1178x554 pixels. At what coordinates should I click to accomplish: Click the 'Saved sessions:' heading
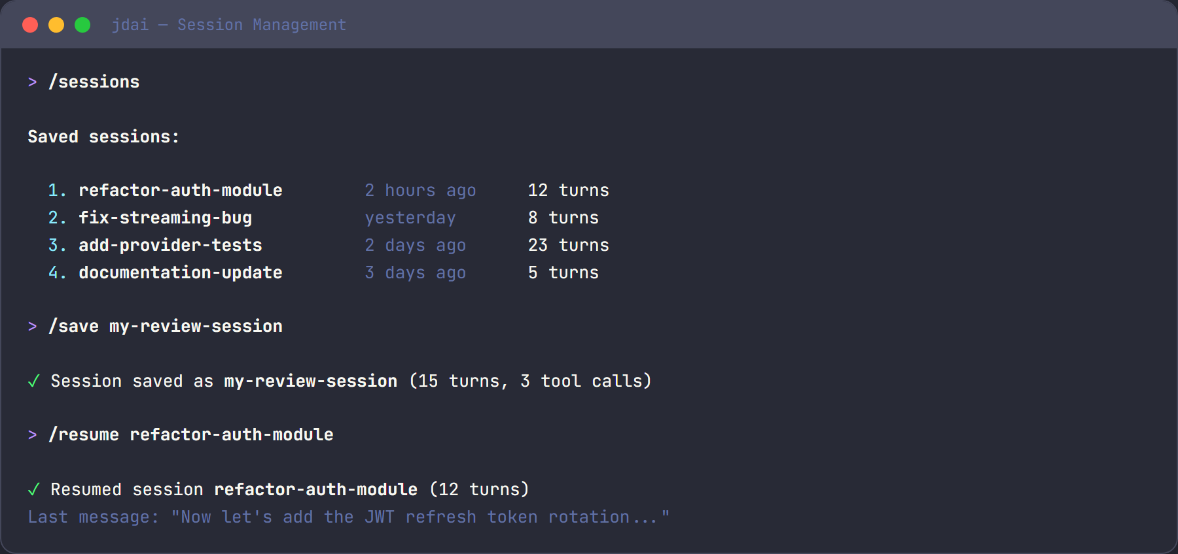click(103, 137)
